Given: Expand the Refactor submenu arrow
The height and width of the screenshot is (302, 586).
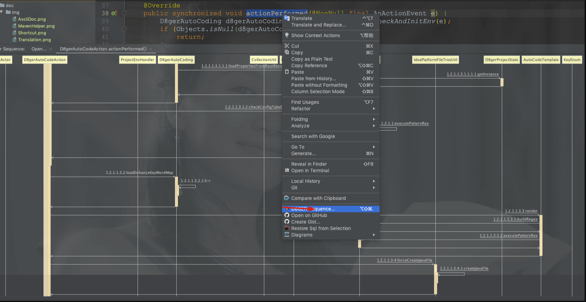Looking at the screenshot, I should pos(374,109).
